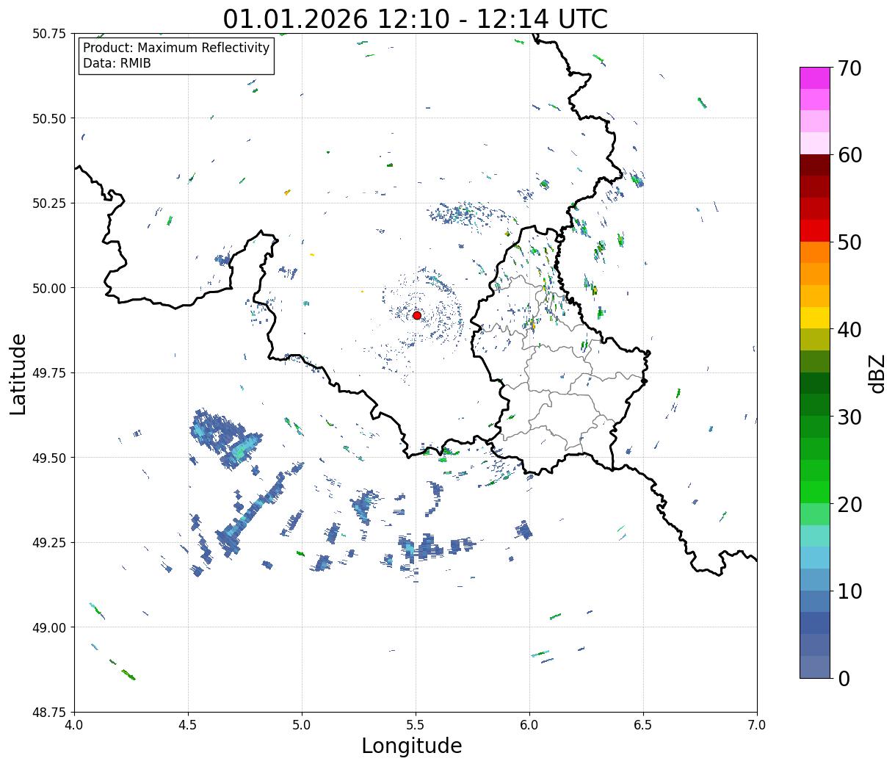
Task: Click the 'dBZ' colorbar label
Action: [877, 372]
